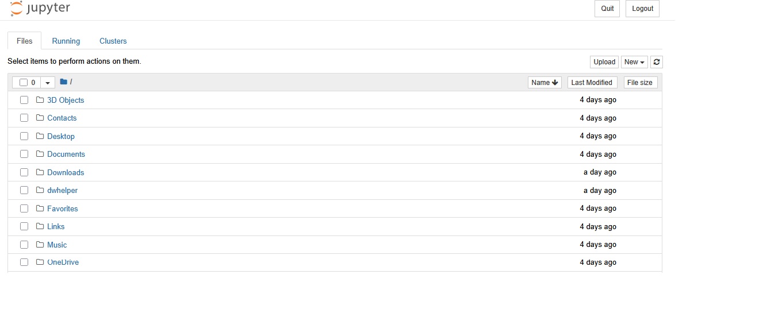The image size is (782, 313).
Task: Sort files by Last Modified
Action: click(592, 83)
